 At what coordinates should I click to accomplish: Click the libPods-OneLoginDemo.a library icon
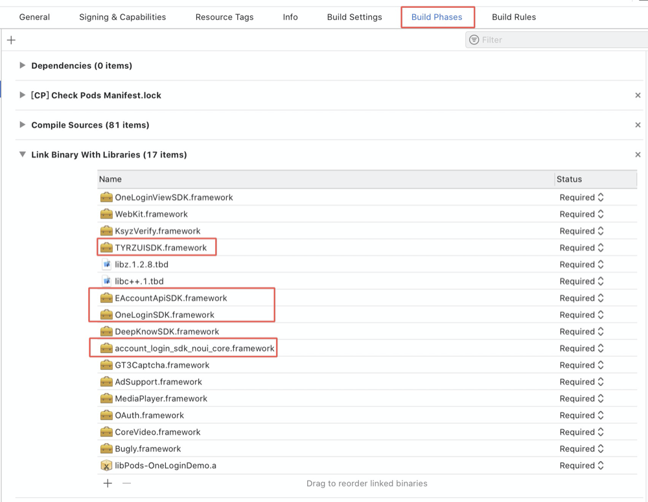pos(106,466)
